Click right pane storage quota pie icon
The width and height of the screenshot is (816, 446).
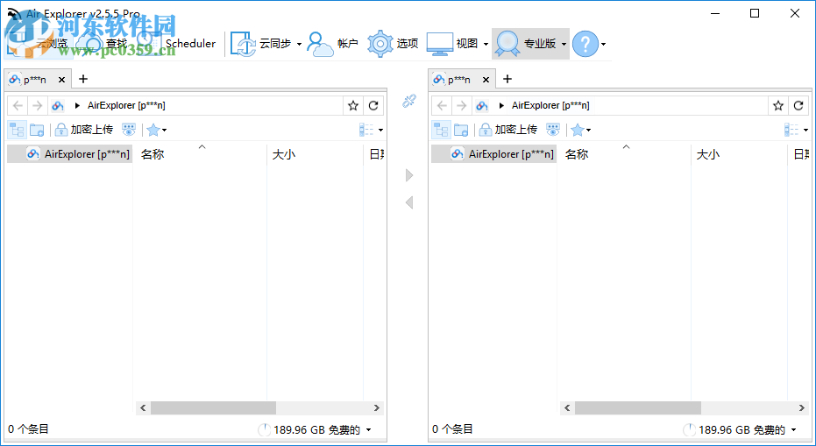(689, 430)
